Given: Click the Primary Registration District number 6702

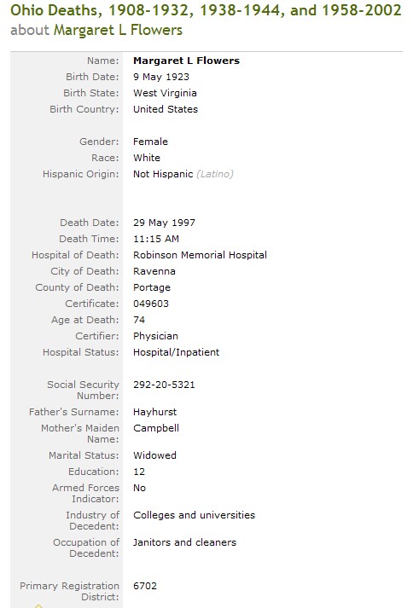Looking at the screenshot, I should coord(145,586).
